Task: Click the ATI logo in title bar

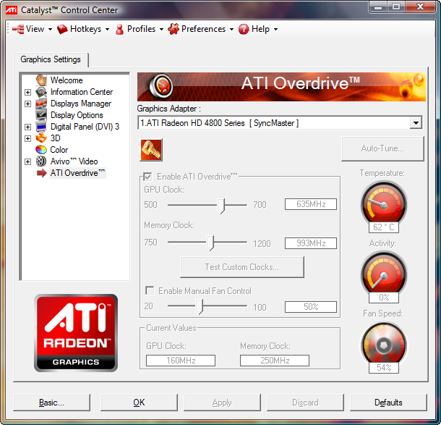Action: click(12, 10)
